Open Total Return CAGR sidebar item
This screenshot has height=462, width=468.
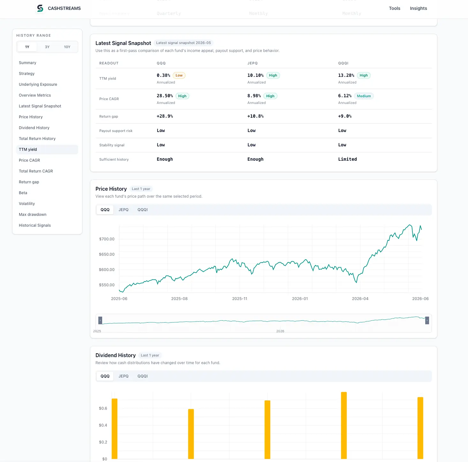click(x=47, y=171)
